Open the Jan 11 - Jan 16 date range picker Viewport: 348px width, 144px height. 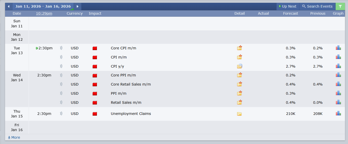click(43, 7)
